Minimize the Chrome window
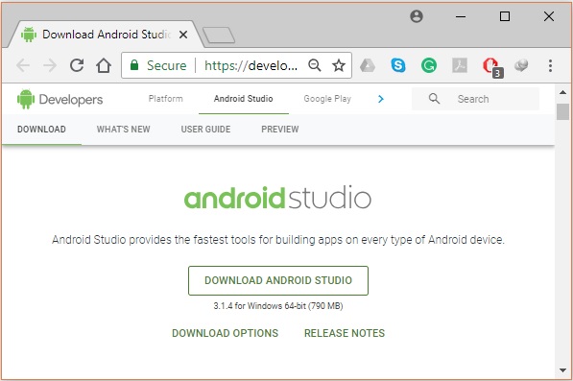 [461, 16]
